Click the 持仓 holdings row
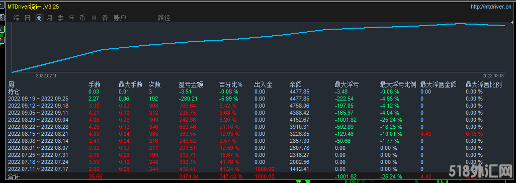 pos(258,91)
